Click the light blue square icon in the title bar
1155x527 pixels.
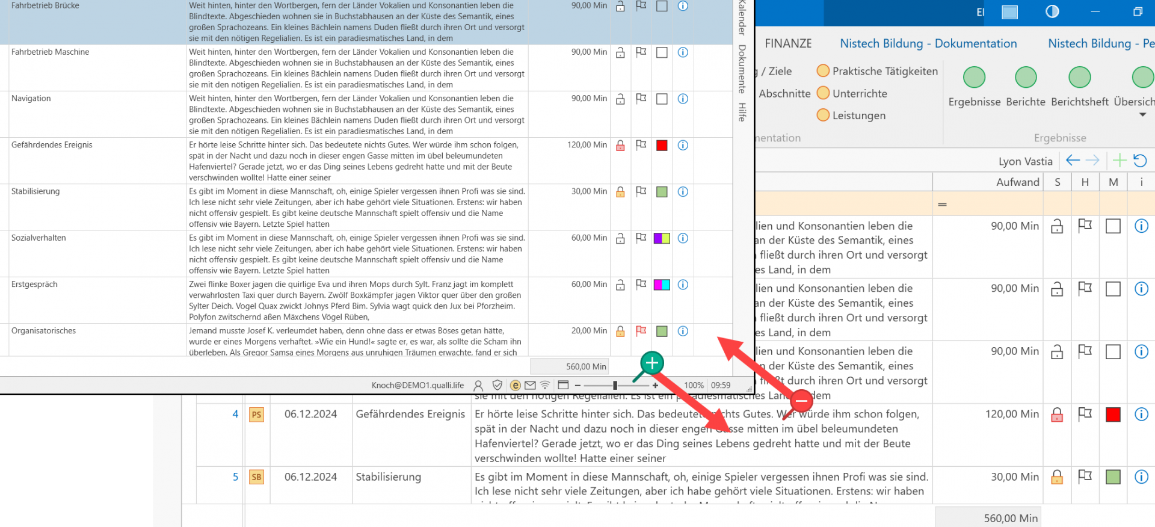(1009, 12)
